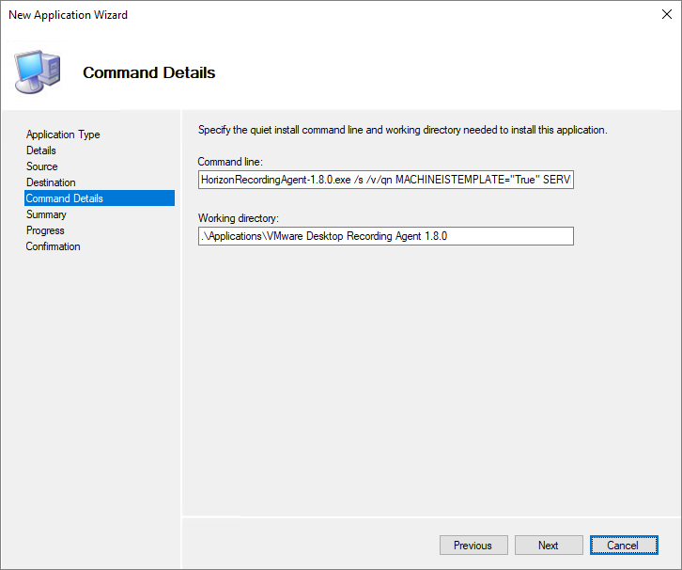This screenshot has width=682, height=570.
Task: Cancel the New Application Wizard
Action: (x=623, y=546)
